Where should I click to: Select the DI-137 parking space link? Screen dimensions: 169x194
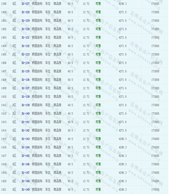[x=25, y=88]
